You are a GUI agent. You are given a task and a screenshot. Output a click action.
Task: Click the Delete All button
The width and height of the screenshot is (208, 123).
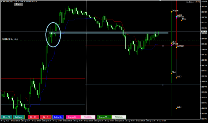(19, 117)
